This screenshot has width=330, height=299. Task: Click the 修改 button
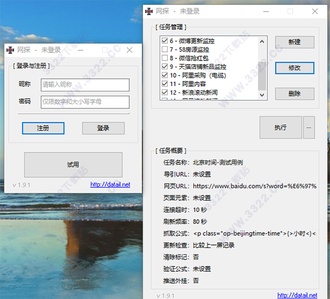coord(295,68)
